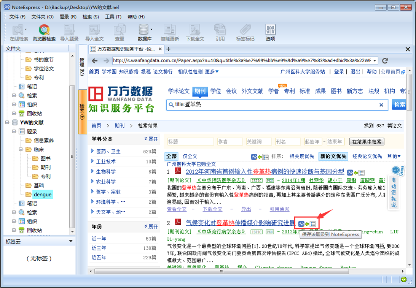Open the 文件 (F) menu
This screenshot has width=416, height=288.
[17, 17]
